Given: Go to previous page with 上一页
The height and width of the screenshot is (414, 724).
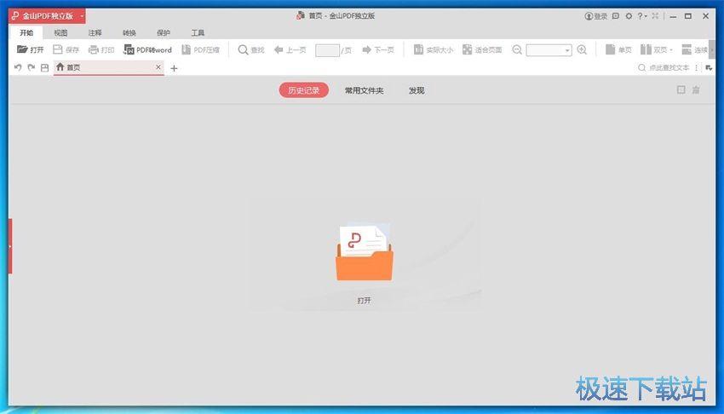Looking at the screenshot, I should point(290,49).
